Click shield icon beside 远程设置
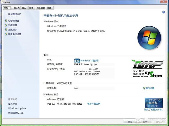Screen dimensions: 169x126 coord(6,25)
